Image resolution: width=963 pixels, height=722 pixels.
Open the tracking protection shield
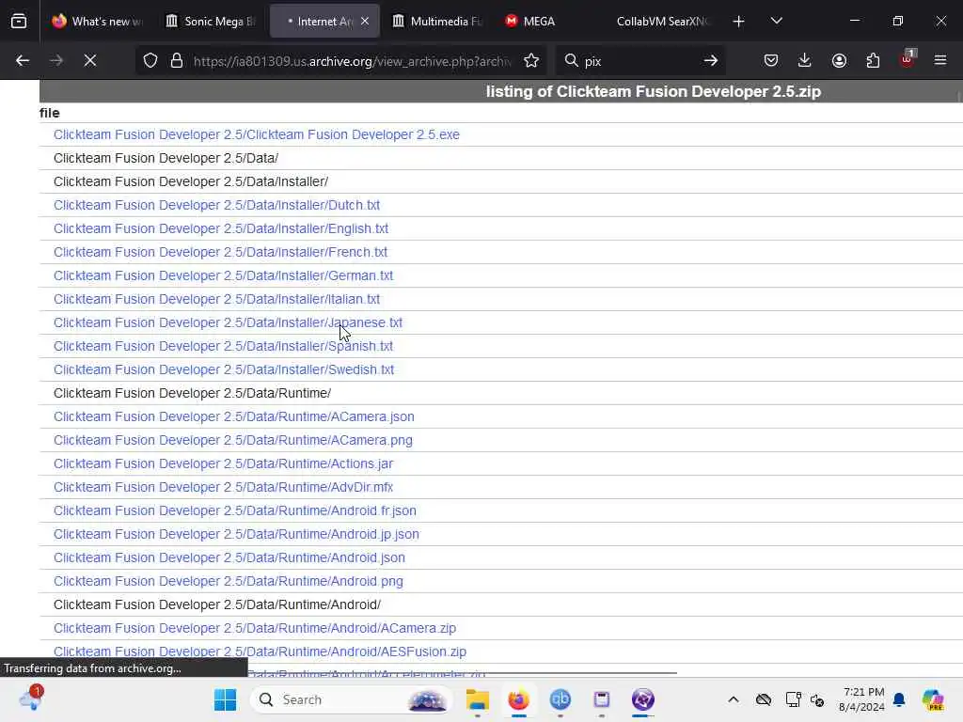click(x=150, y=60)
